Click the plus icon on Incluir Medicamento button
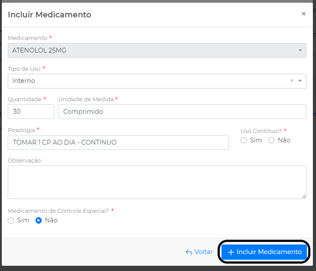The width and height of the screenshot is (316, 271). (231, 252)
